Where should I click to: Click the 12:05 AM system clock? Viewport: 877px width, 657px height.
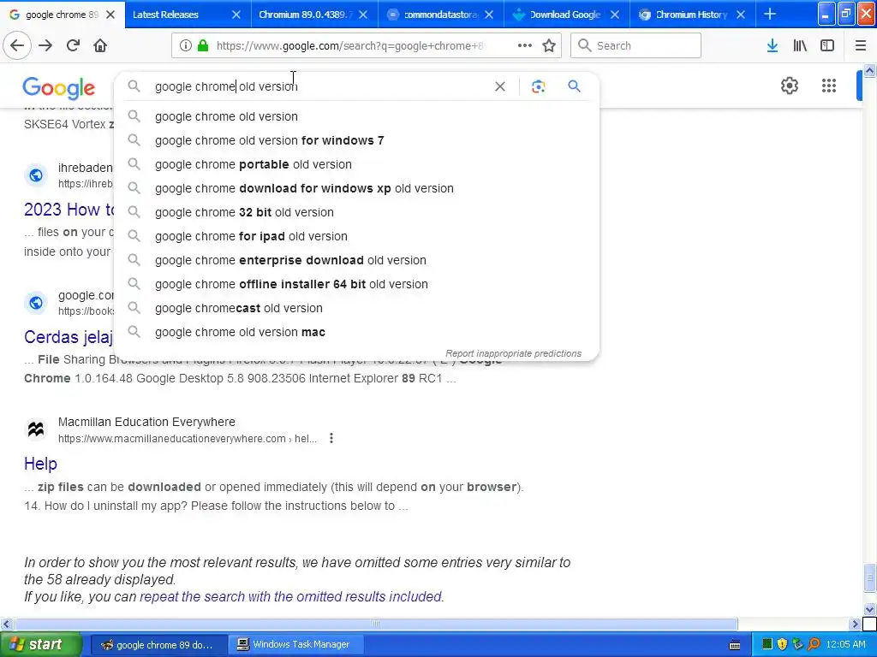(845, 645)
